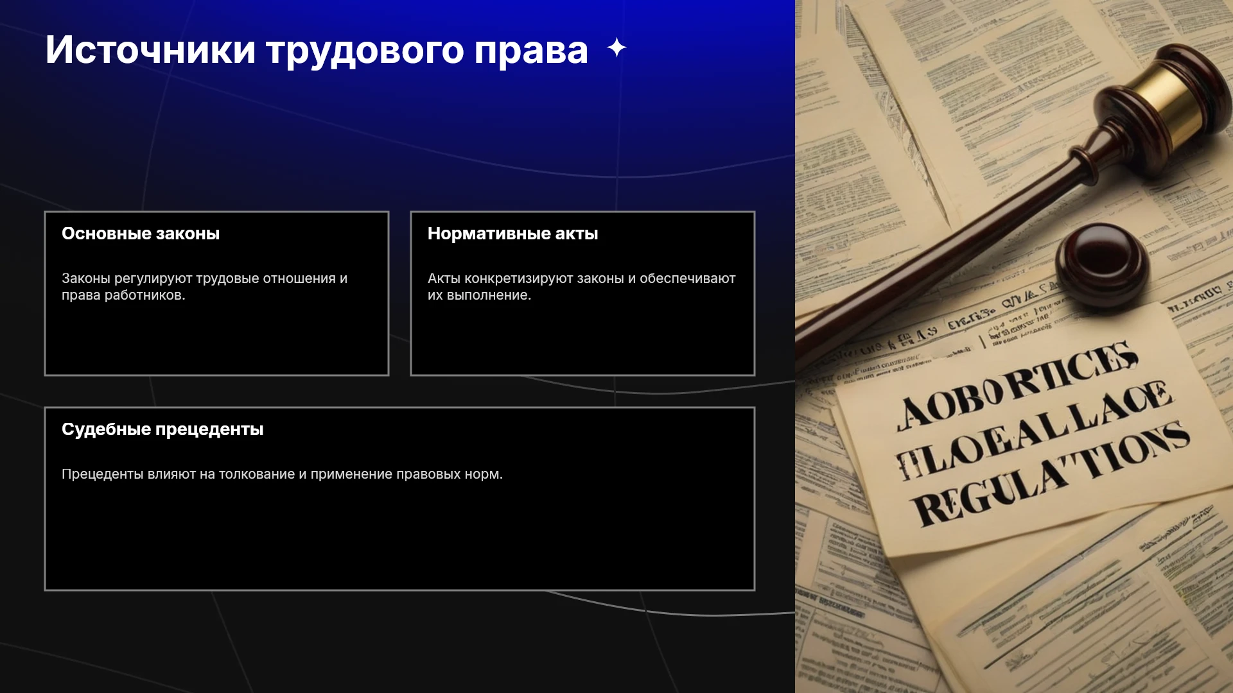Screen dimensions: 1233x693
Task: Select the "Нормативные акты" heading
Action: 512,234
